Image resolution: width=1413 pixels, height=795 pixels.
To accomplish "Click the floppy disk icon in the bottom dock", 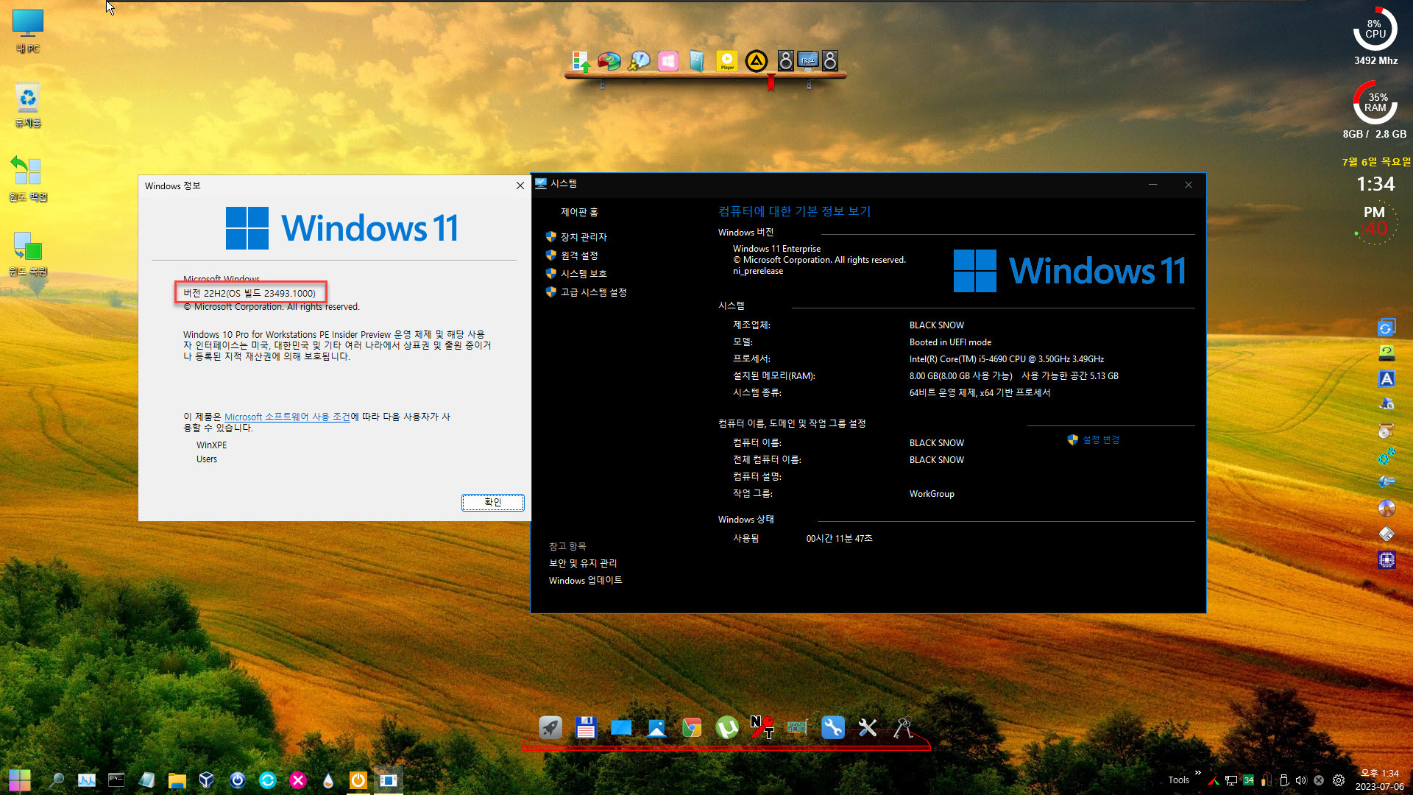I will pyautogui.click(x=586, y=728).
